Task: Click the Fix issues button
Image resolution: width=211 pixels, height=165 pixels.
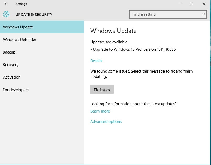Action: [x=102, y=90]
